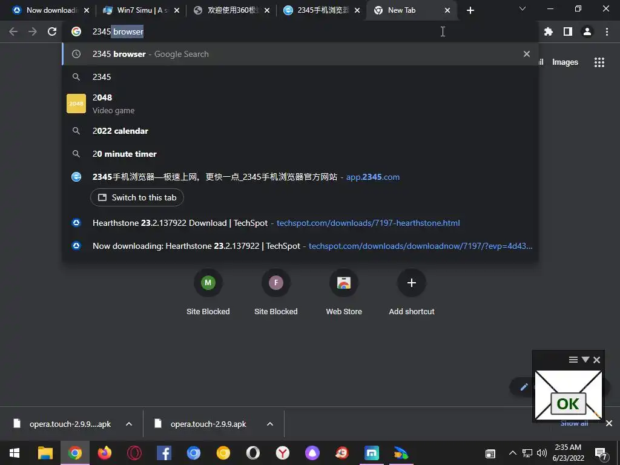Open the Facebook taskbar icon

163,453
